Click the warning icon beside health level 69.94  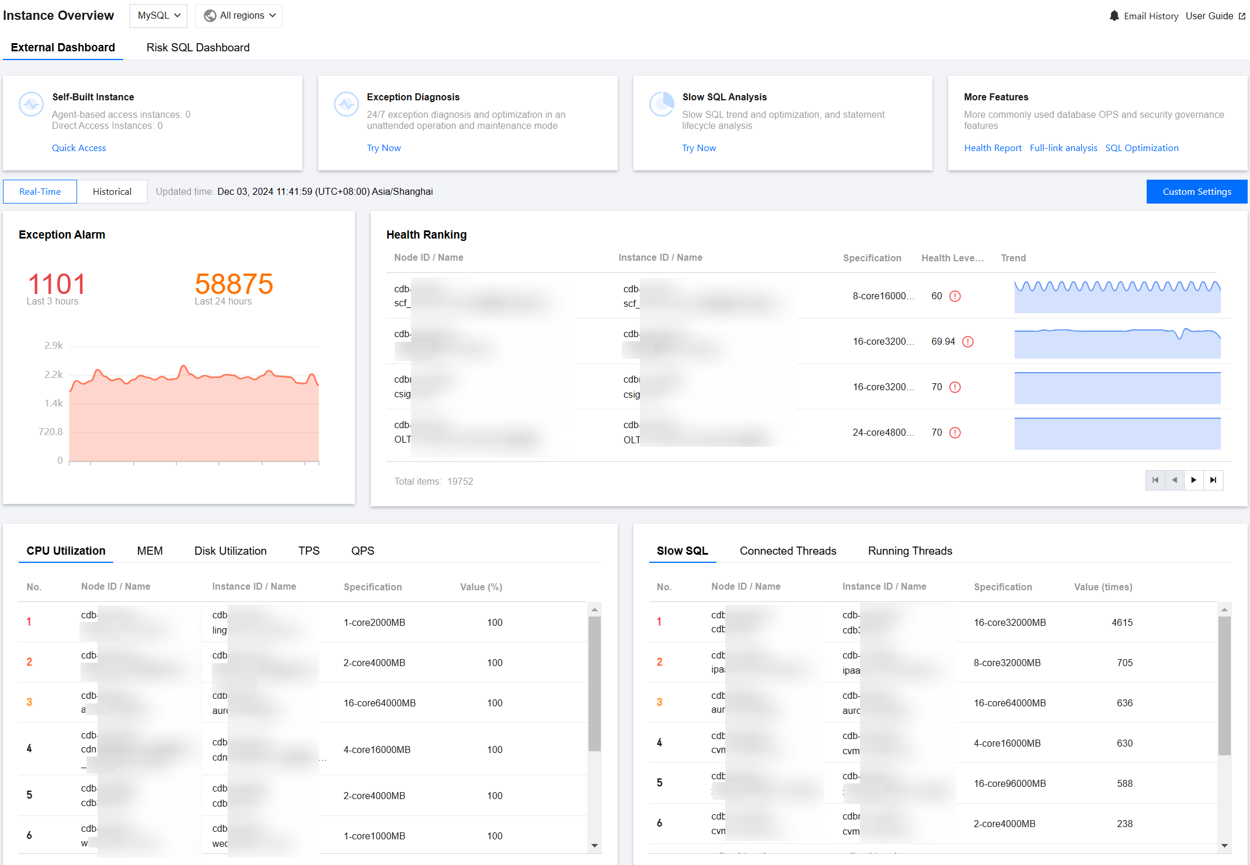click(x=967, y=342)
